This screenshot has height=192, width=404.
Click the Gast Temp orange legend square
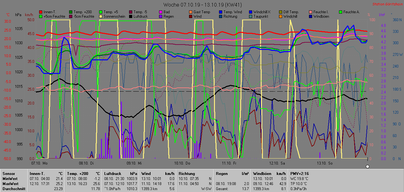tap(190, 12)
